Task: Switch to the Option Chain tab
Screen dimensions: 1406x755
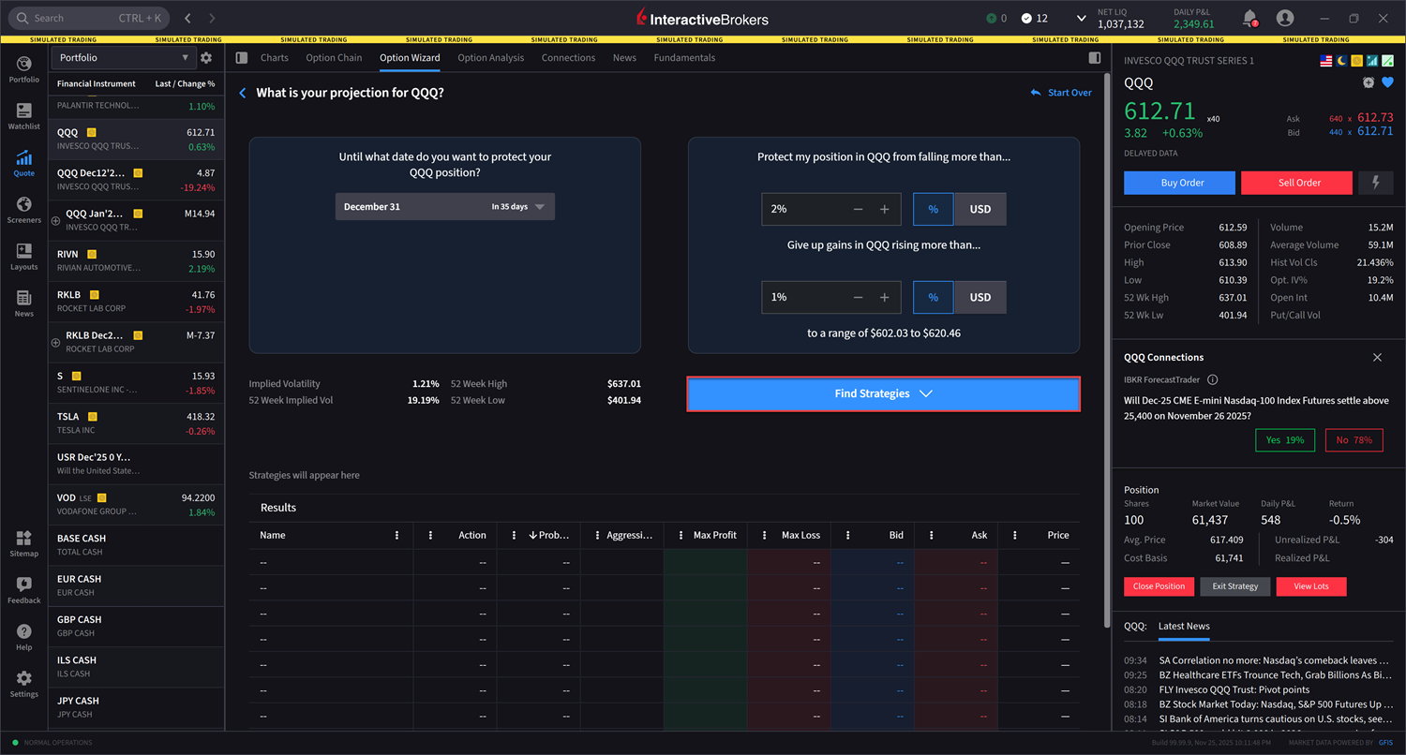Action: pyautogui.click(x=334, y=58)
